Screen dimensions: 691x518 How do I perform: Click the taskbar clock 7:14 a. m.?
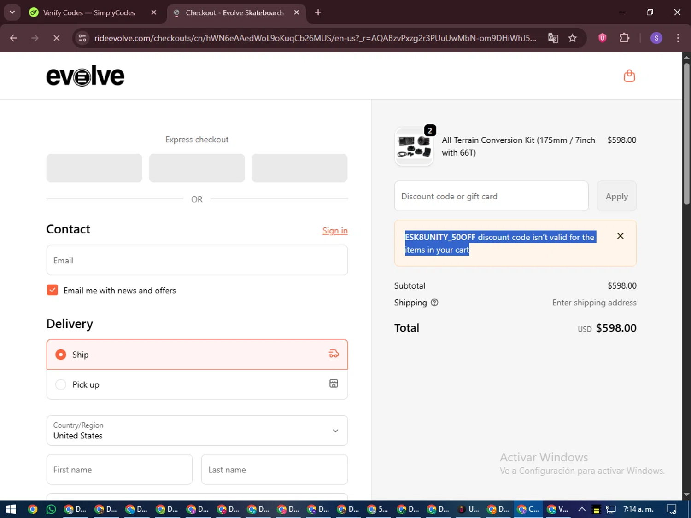tap(638, 509)
